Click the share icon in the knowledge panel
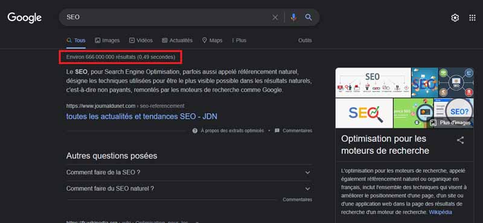The height and width of the screenshot is (223, 483). click(460, 140)
